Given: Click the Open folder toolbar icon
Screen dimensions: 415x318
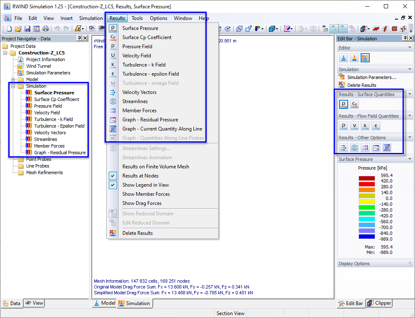Looking at the screenshot, I should click(x=18, y=29).
